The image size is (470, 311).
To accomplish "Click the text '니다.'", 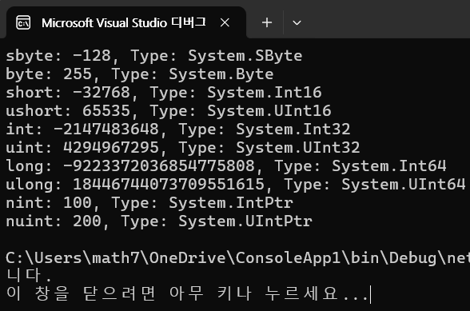I will pos(29,275).
